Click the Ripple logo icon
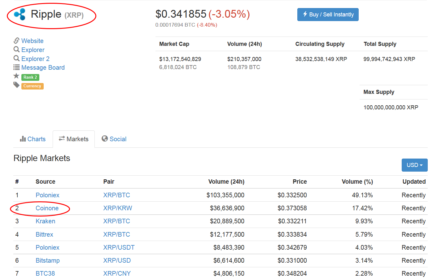Screen dimensions: 446x280 tap(20, 14)
